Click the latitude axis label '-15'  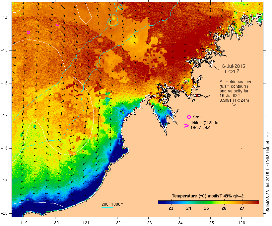pos(4,51)
